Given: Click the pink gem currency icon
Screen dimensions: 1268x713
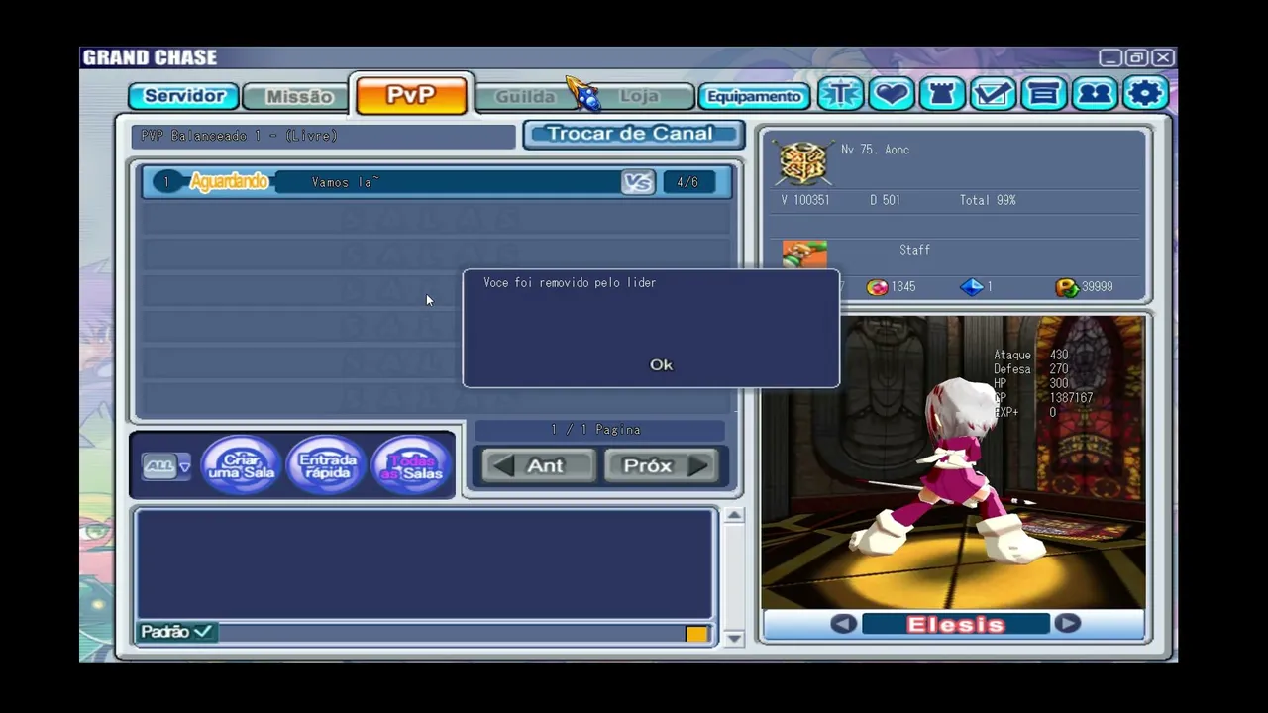Looking at the screenshot, I should 877,287.
